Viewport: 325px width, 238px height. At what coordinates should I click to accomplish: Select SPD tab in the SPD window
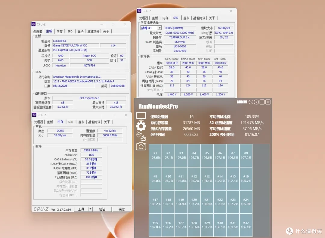click(x=175, y=18)
